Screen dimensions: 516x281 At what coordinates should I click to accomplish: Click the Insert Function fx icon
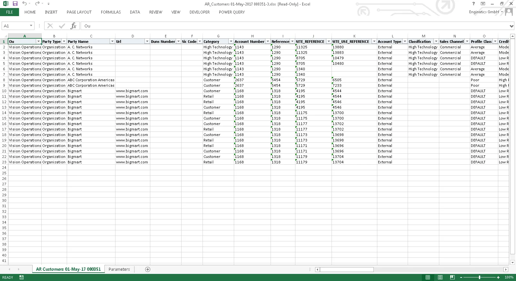[74, 26]
